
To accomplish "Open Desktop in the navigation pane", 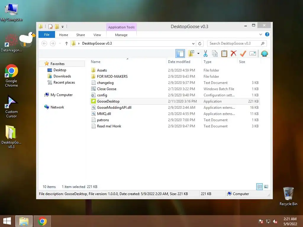I will (x=60, y=70).
